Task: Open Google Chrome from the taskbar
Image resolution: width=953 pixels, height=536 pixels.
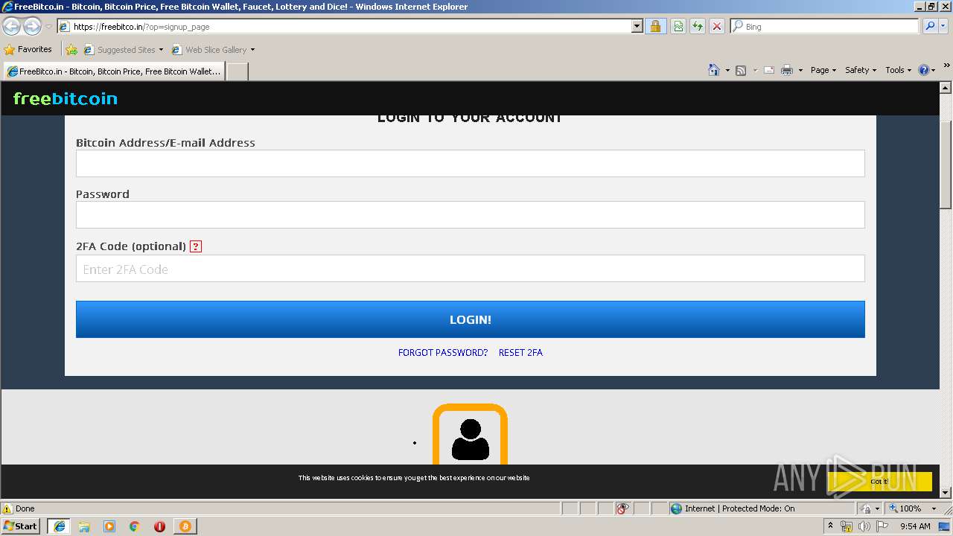Action: pos(135,526)
